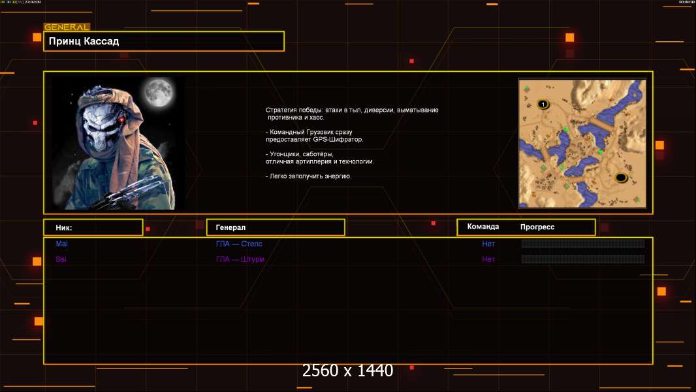Click Sai's loading progress bar
The height and width of the screenshot is (392, 696).
click(582, 259)
